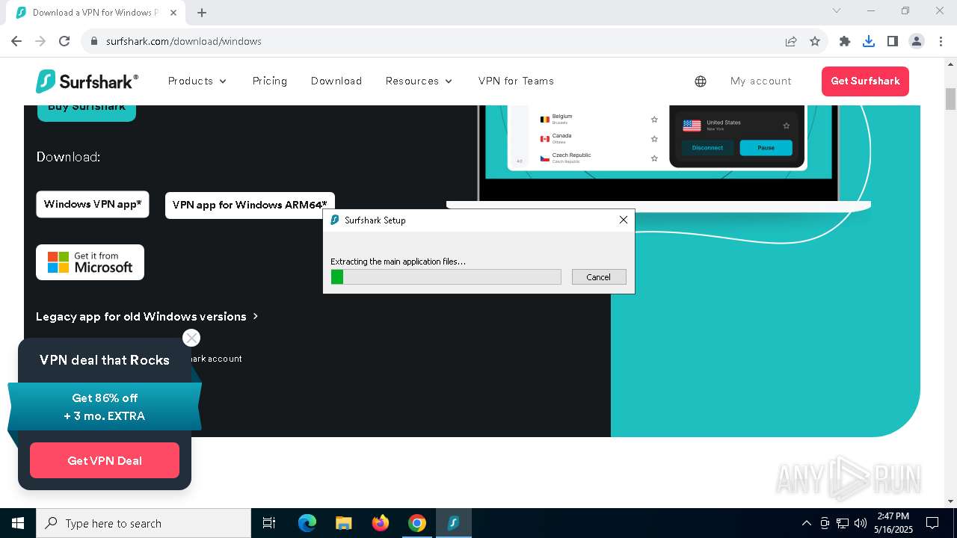Image resolution: width=957 pixels, height=538 pixels.
Task: Open the Chrome extensions puzzle icon
Action: (x=845, y=41)
